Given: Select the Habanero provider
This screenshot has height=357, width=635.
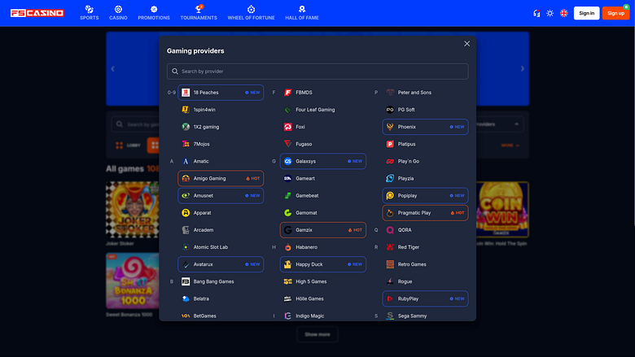Looking at the screenshot, I should tap(322, 247).
